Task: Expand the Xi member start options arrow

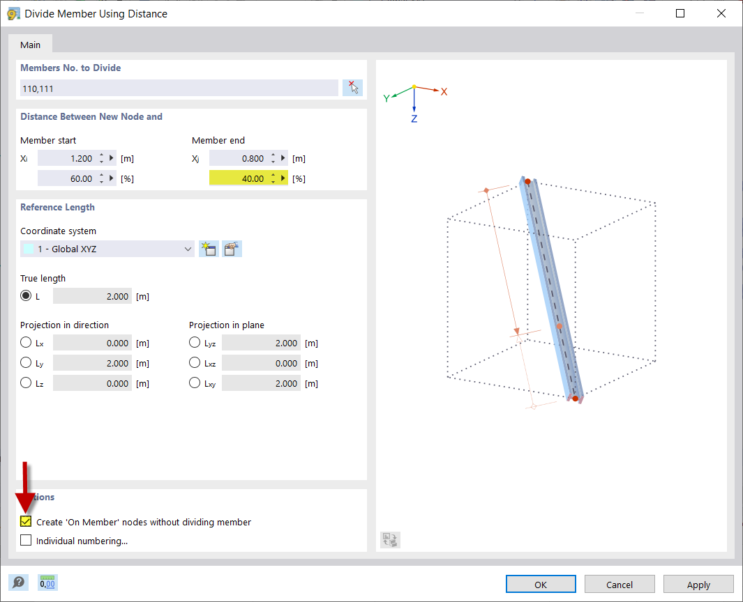Action: point(112,157)
